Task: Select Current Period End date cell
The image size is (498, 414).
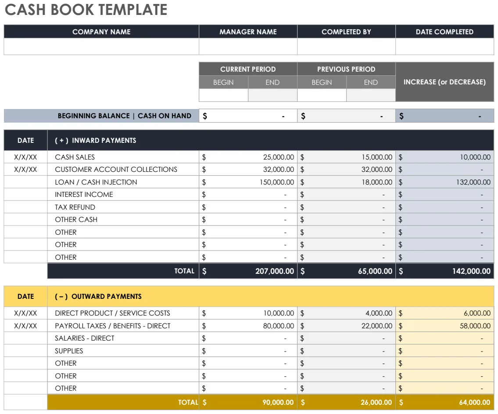Action: 272,95
